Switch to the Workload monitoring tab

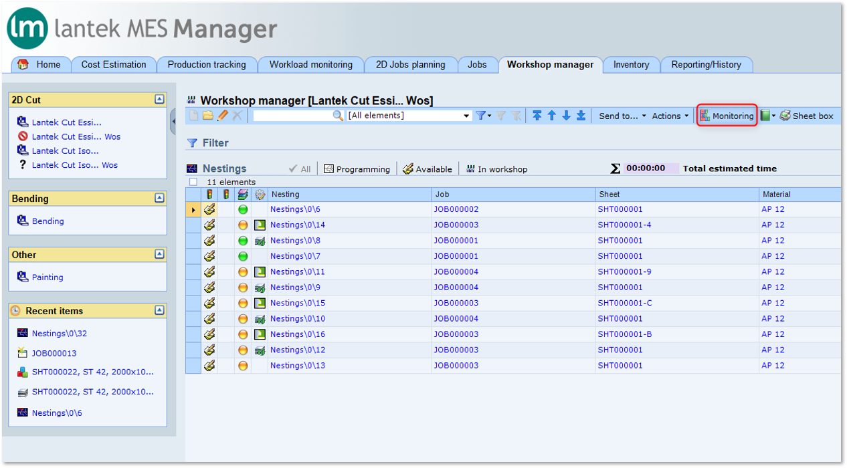[311, 65]
